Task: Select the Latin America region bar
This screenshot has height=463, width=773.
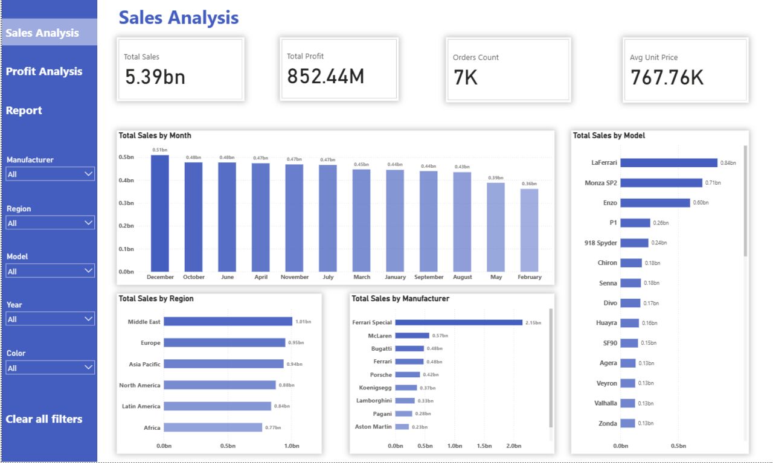Action: 217,406
